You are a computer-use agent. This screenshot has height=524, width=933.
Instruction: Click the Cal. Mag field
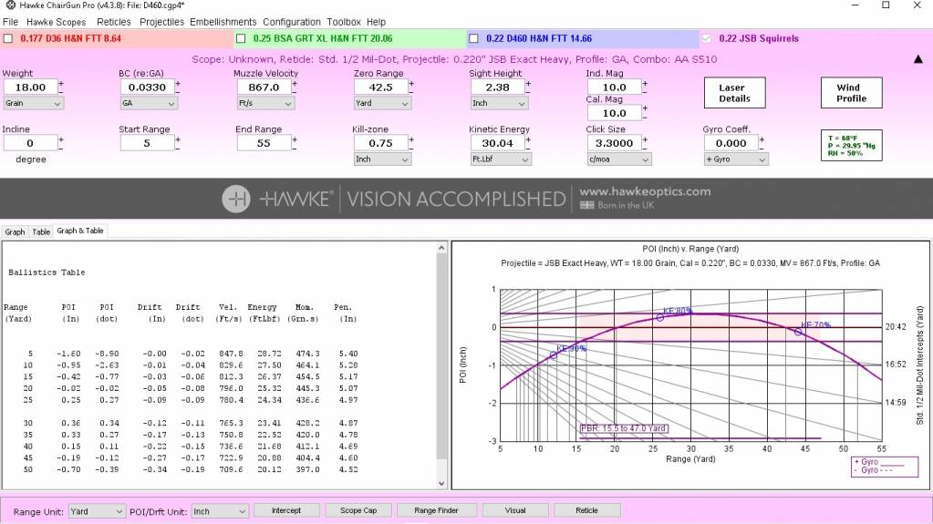614,113
